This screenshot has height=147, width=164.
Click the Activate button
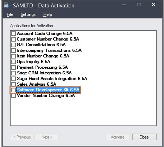click(118, 137)
